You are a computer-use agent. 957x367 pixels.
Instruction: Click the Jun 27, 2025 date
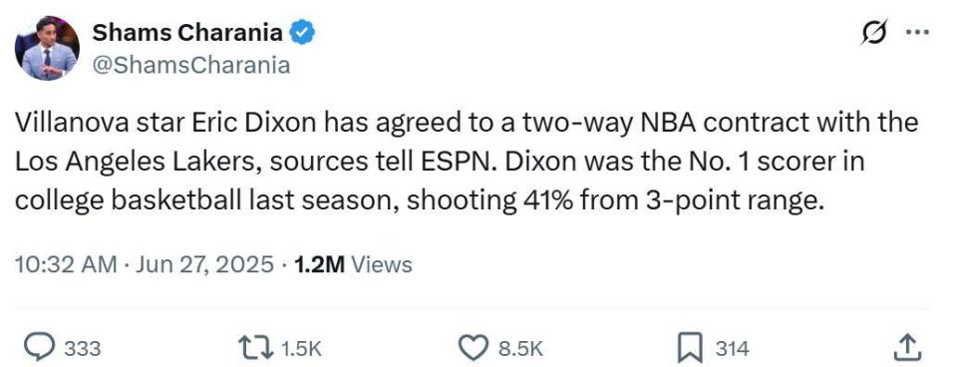coord(204,264)
